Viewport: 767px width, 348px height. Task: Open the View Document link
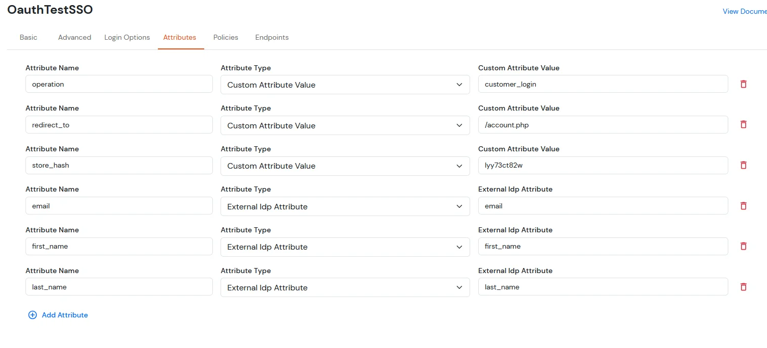point(745,11)
